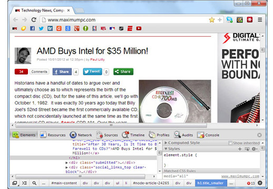Click the Sources panel icon
This screenshot has width=273, height=189.
point(100,135)
